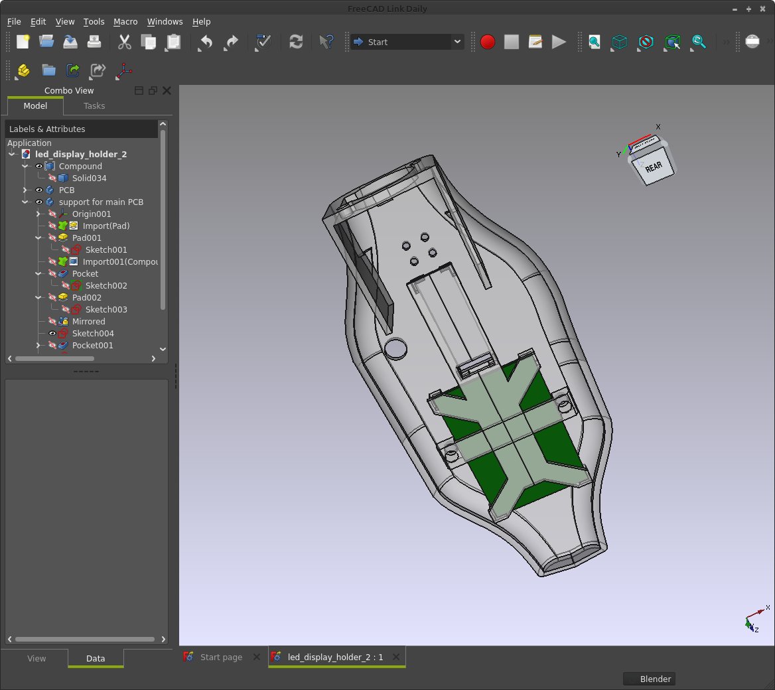
Task: Select the Cut scissors icon
Action: coord(125,42)
